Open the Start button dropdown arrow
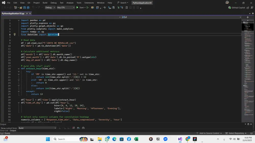 click(85, 7)
